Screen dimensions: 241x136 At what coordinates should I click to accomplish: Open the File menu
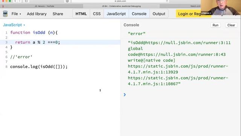pos(16,14)
